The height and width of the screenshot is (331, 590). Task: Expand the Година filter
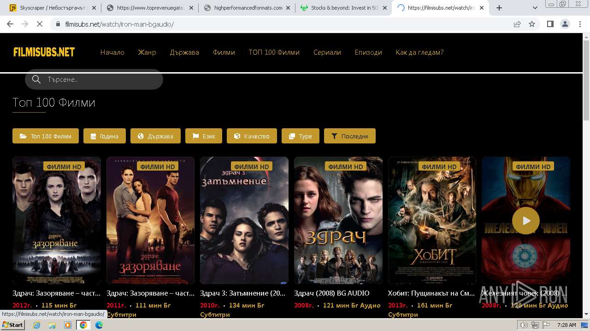pos(105,136)
